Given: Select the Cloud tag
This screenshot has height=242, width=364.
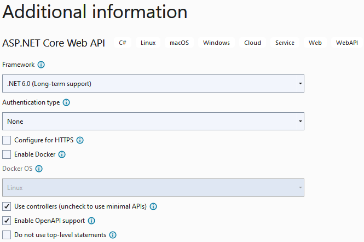Looking at the screenshot, I should click(x=252, y=43).
